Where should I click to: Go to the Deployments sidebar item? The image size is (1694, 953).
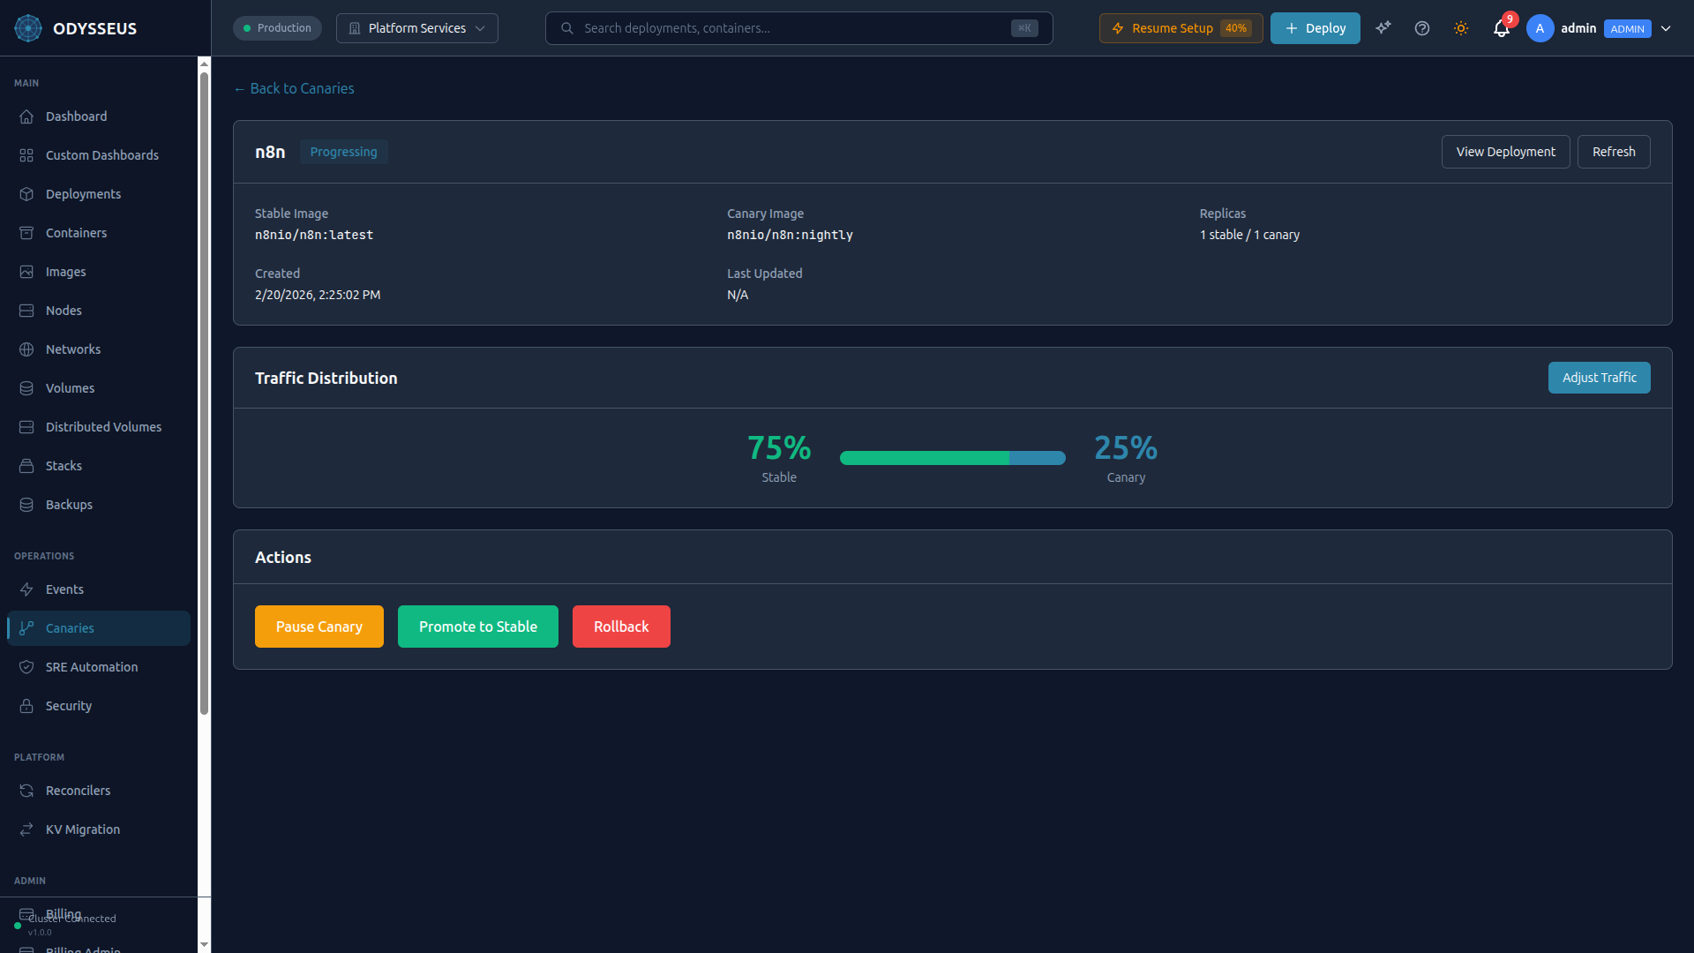point(83,193)
